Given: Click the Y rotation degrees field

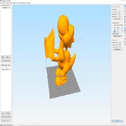Looking at the screenshot, I should (118, 45).
